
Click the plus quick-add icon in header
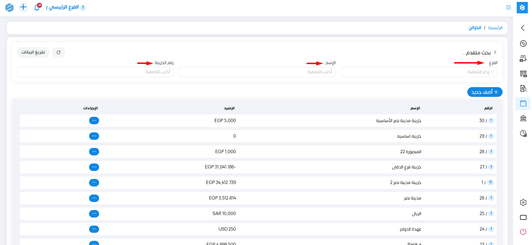[x=23, y=7]
